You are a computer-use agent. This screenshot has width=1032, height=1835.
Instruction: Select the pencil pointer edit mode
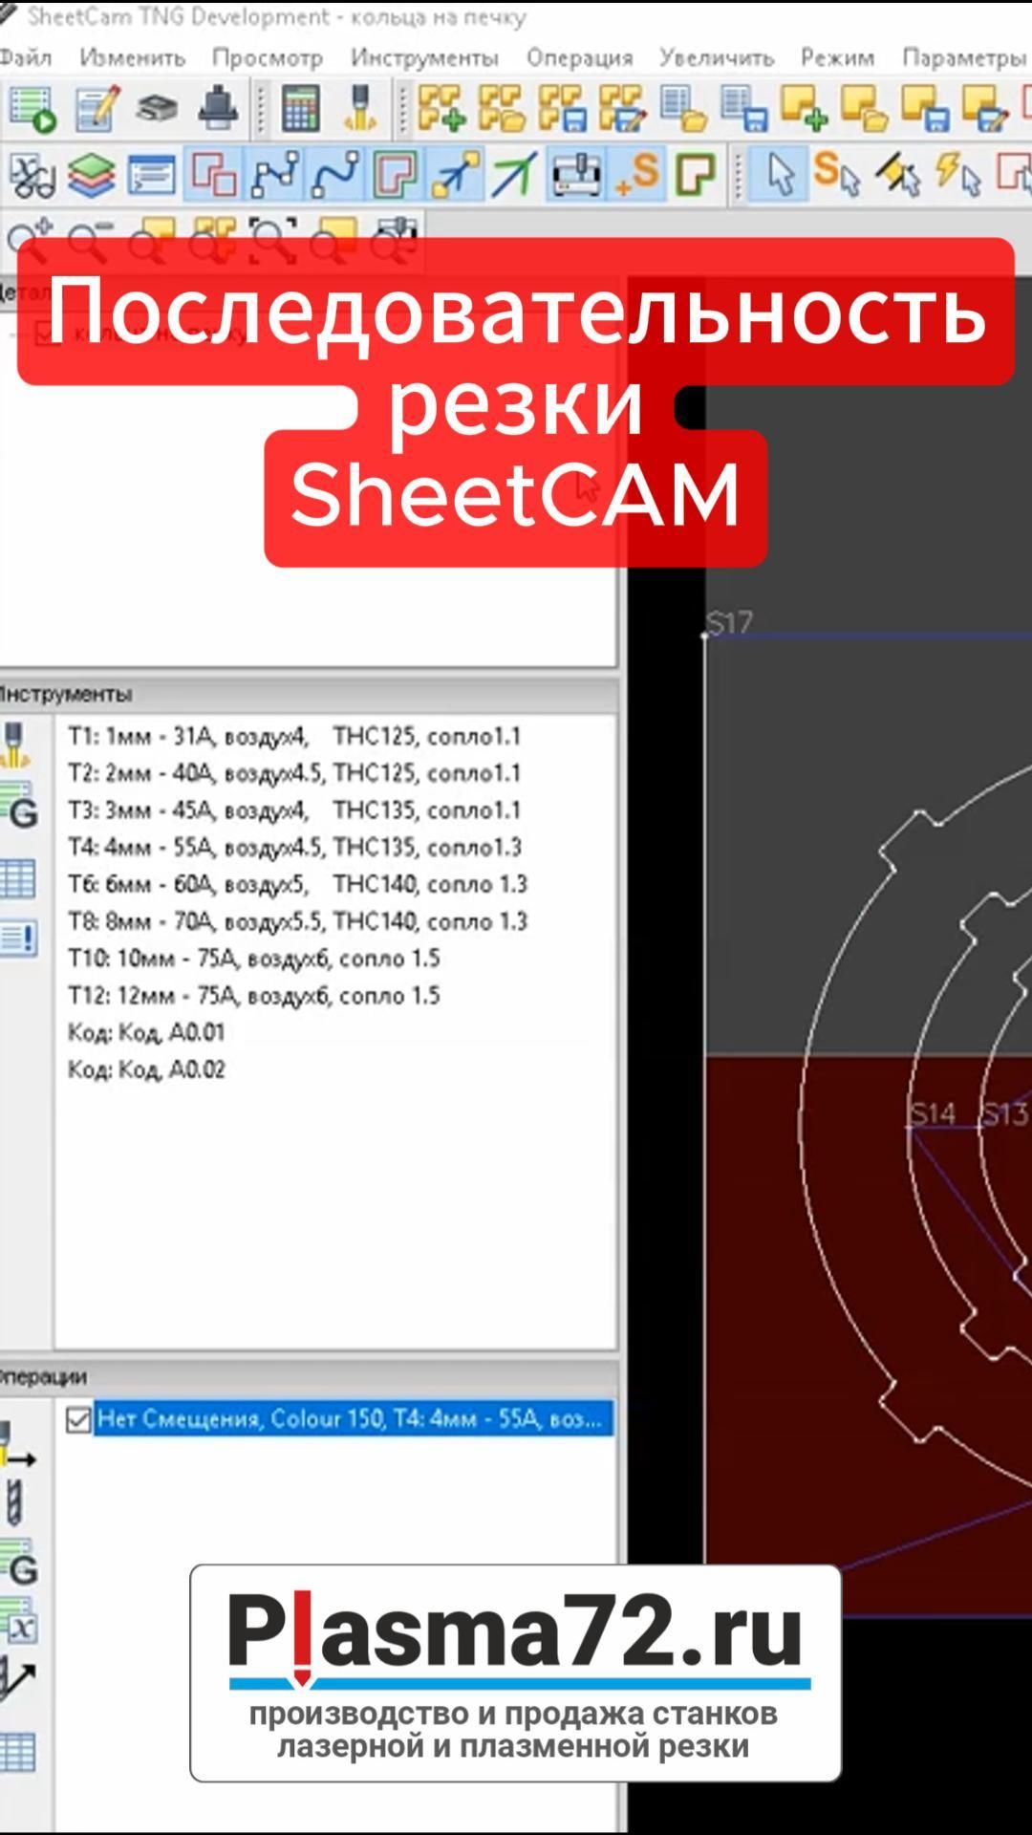point(898,175)
